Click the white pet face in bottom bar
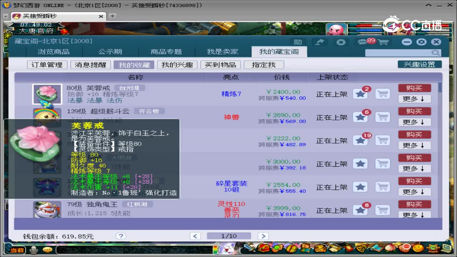Viewport: 457px width, 257px height. tap(228, 249)
